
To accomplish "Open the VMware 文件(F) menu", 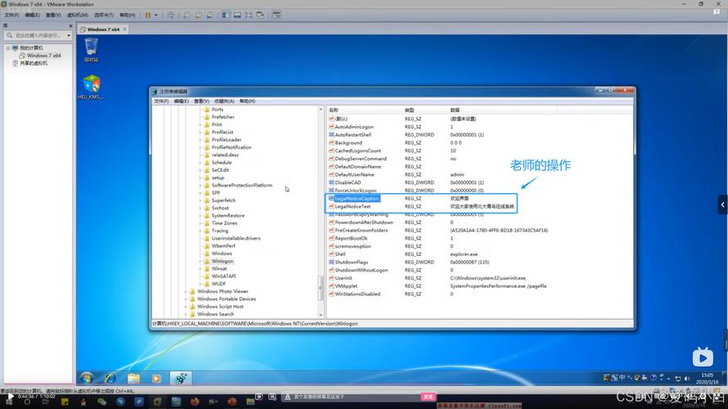I will 11,15.
